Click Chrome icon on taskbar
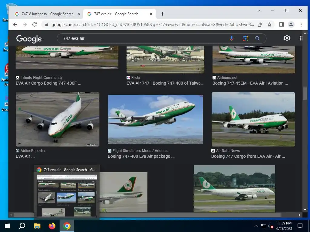Screen dimensions: 310x232 pos(67,226)
